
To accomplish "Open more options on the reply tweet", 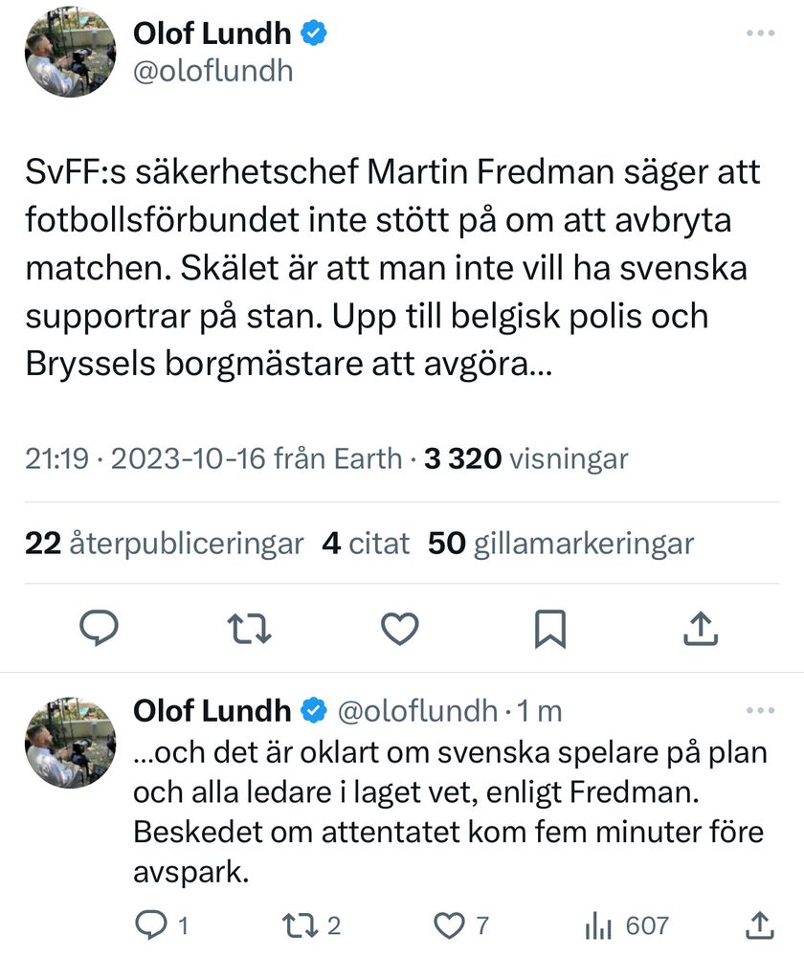I will pyautogui.click(x=759, y=711).
